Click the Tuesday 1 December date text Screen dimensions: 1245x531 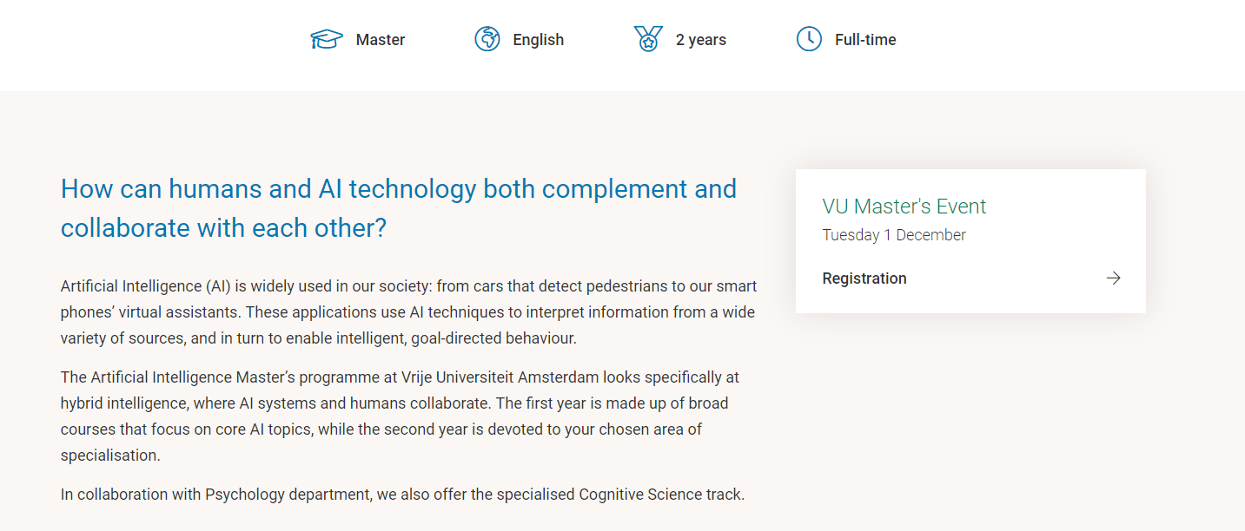coord(894,235)
